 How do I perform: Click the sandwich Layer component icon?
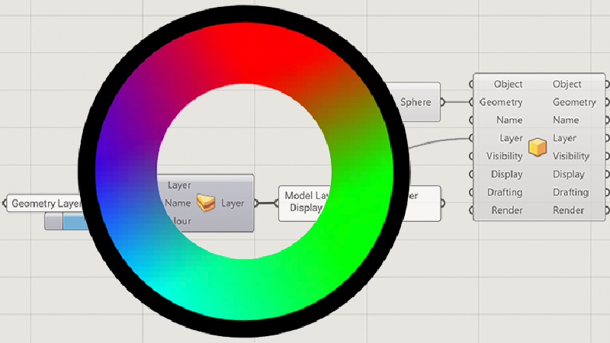click(x=206, y=203)
